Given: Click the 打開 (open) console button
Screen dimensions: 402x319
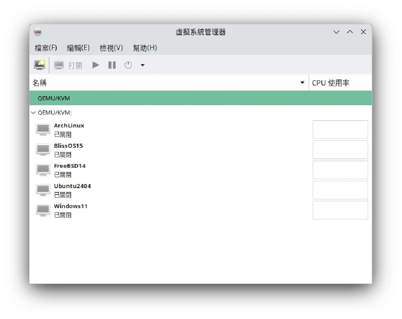Looking at the screenshot, I should 68,65.
